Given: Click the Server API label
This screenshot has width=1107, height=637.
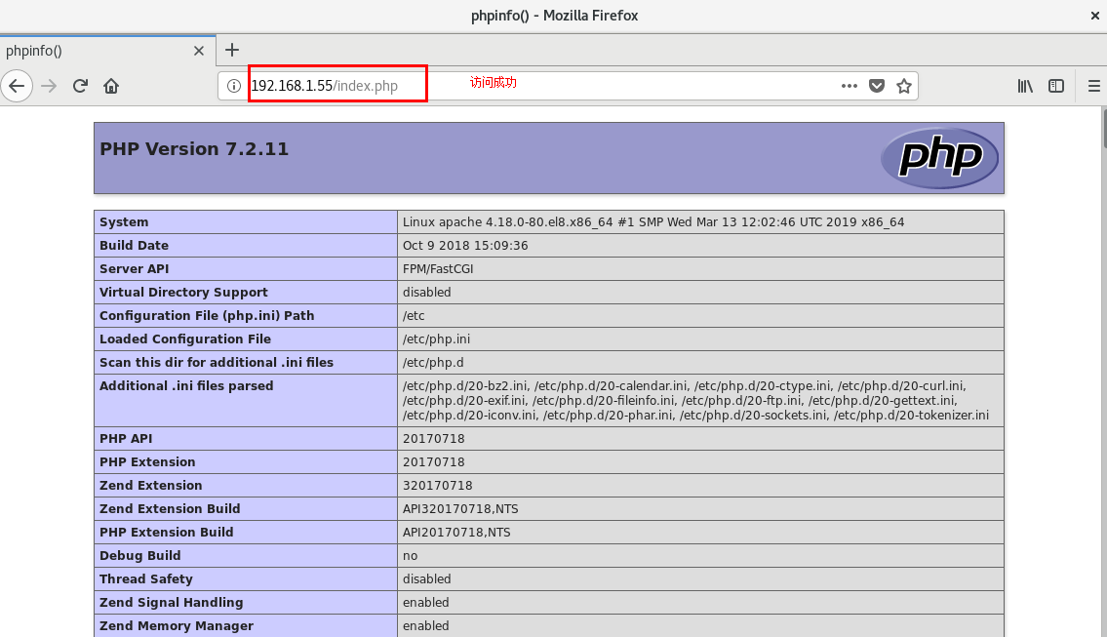Looking at the screenshot, I should point(135,268).
